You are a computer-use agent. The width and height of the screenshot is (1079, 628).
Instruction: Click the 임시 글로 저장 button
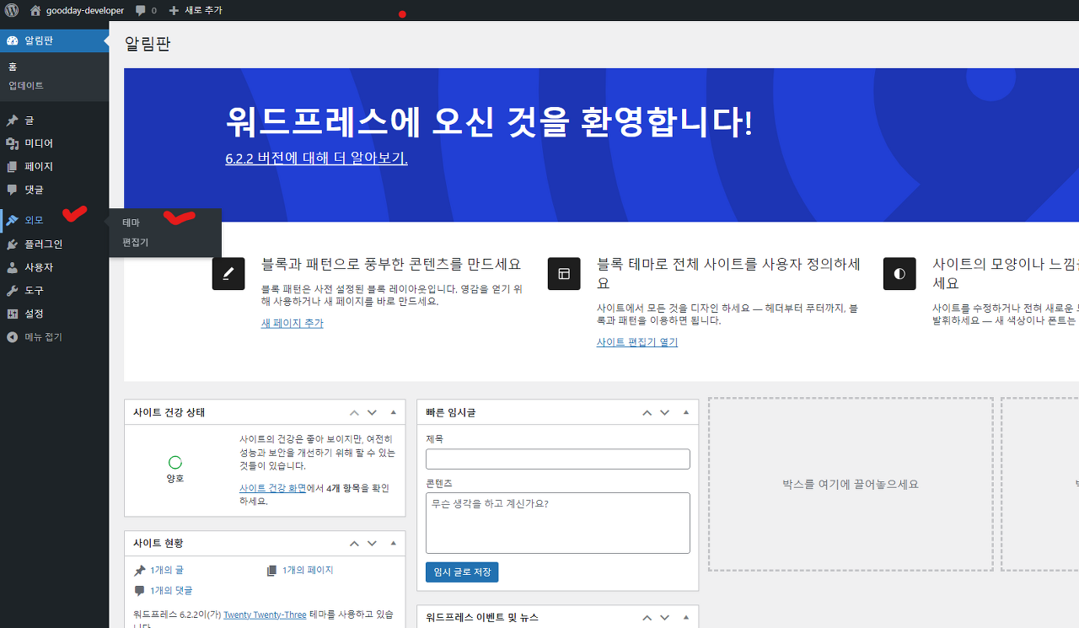click(462, 572)
